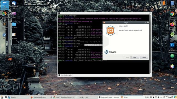Click the terminal shortcut icon in the taskbar
This screenshot has width=177, height=99.
coord(6,97)
